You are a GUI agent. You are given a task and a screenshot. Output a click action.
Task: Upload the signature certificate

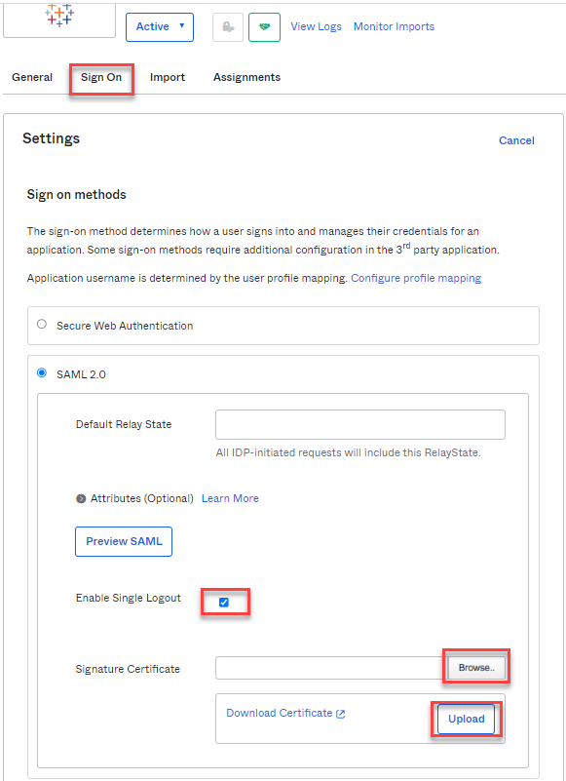coord(466,719)
